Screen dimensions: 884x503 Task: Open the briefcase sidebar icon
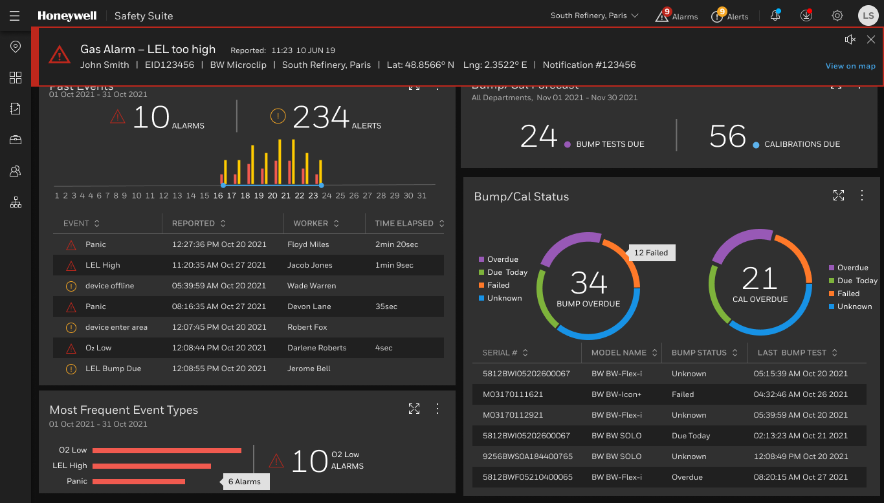point(16,140)
